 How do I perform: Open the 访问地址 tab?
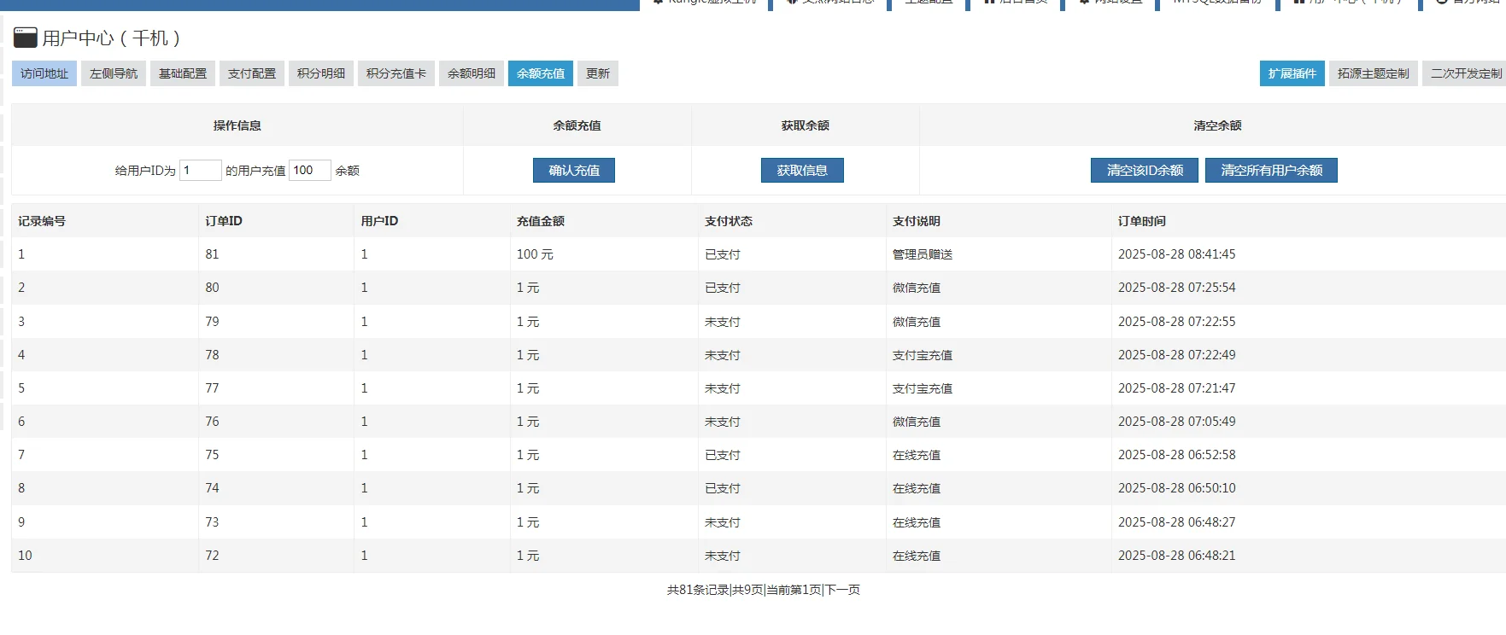pos(44,73)
